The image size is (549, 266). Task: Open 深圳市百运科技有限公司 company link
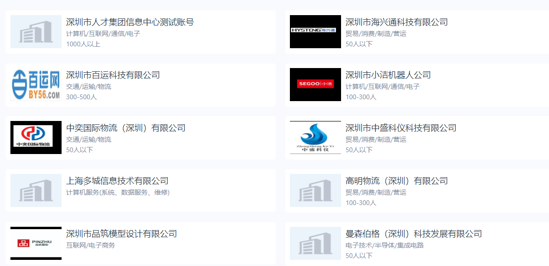point(113,75)
